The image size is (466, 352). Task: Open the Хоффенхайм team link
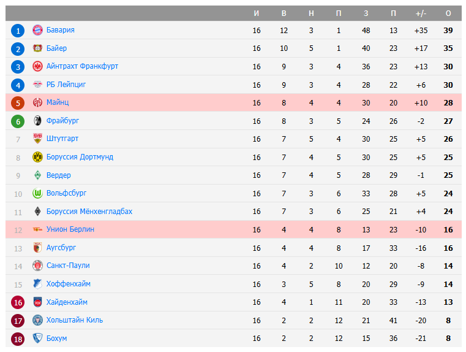pyautogui.click(x=68, y=284)
